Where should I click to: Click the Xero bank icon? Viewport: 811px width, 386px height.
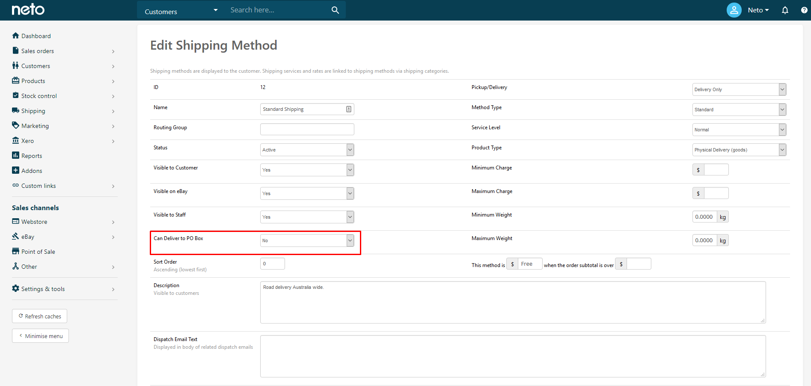[x=16, y=140]
